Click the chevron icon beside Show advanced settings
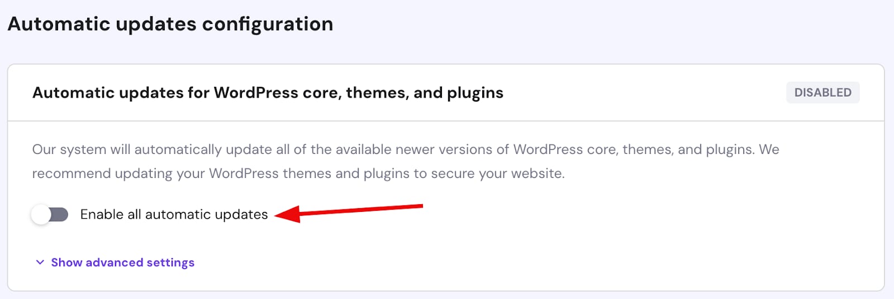894x299 pixels. [40, 262]
